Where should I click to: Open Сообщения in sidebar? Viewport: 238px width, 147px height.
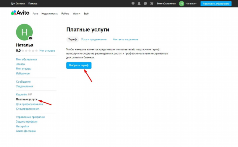pyautogui.click(x=23, y=82)
